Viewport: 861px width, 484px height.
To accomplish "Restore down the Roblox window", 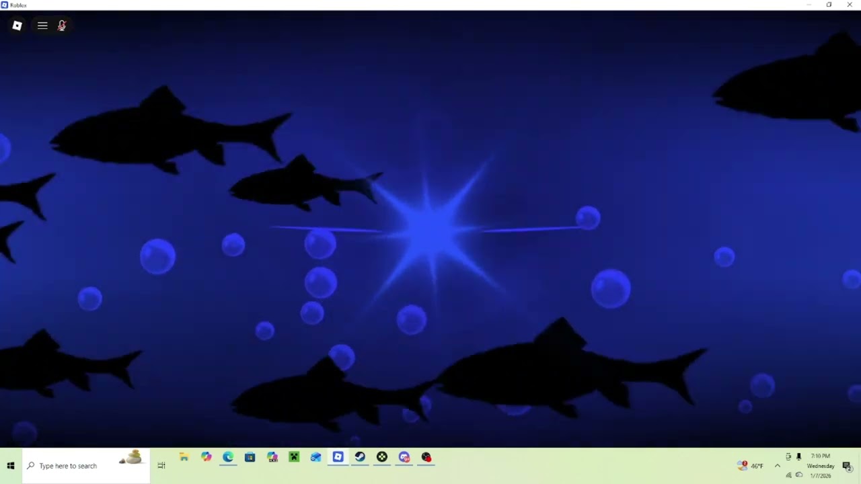I will click(829, 5).
